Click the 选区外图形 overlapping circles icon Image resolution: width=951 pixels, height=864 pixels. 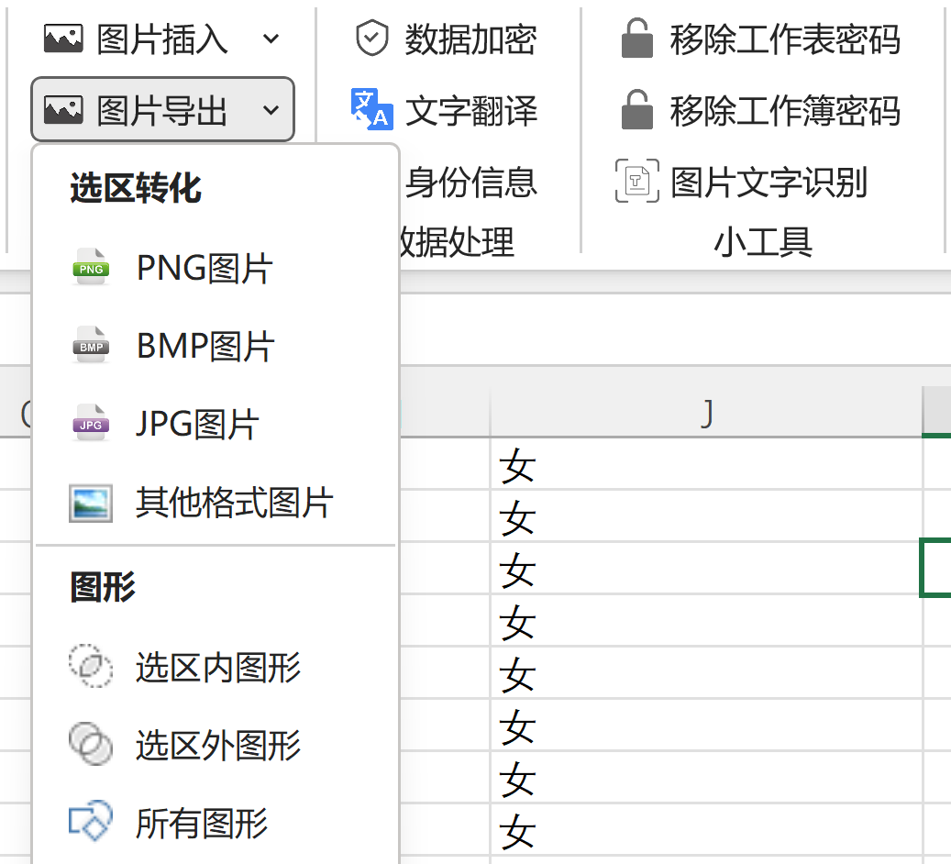coord(91,745)
